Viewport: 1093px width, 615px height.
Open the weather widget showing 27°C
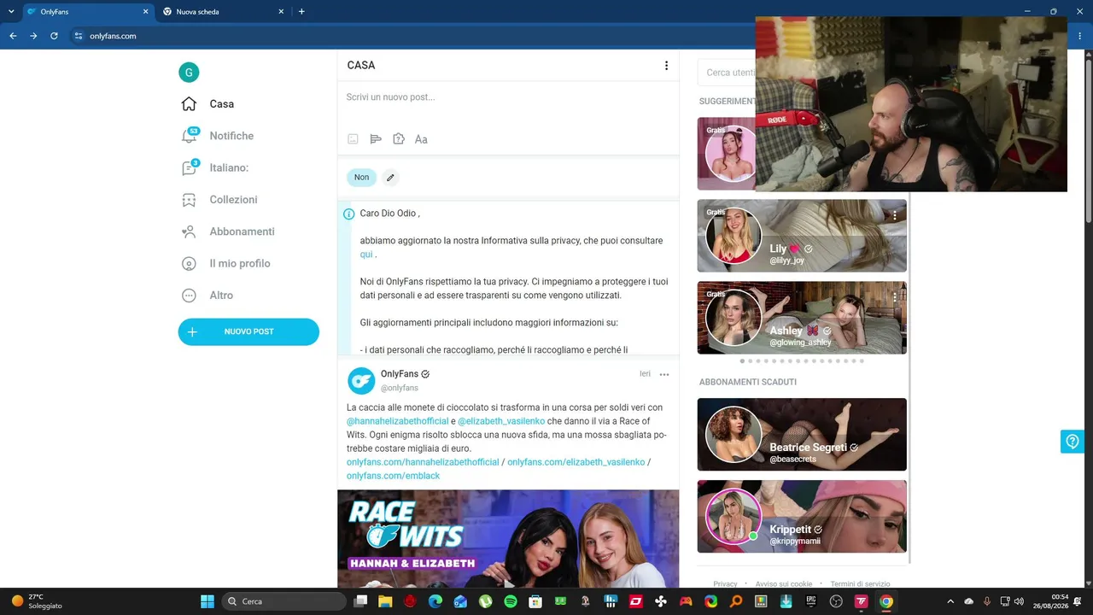point(37,601)
